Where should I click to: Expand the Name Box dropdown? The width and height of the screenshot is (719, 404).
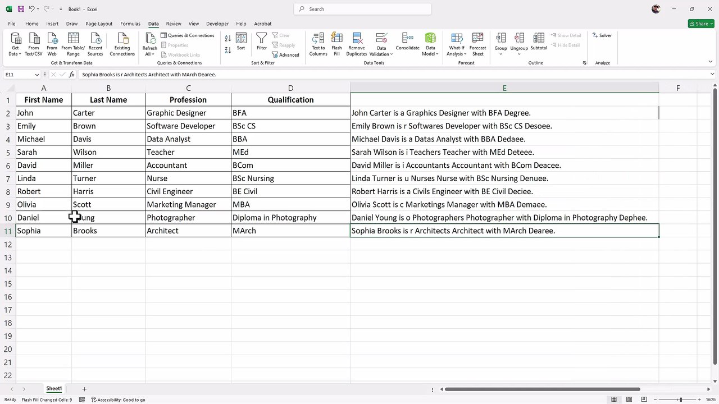tap(37, 75)
